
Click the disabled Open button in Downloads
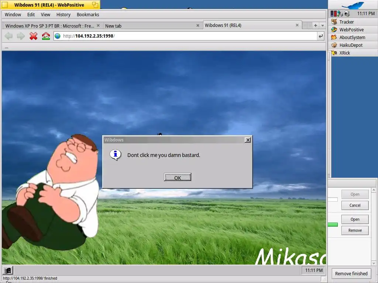click(x=355, y=194)
